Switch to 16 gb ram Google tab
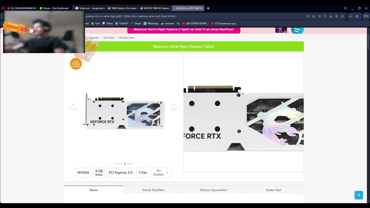This screenshot has height=208, width=370. [90, 8]
